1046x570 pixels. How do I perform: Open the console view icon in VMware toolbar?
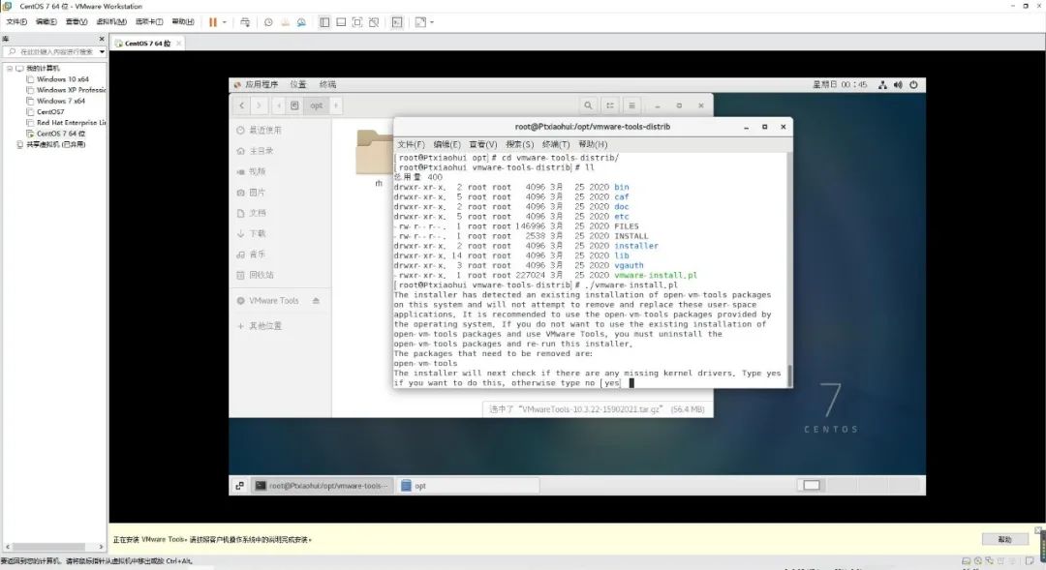(397, 22)
